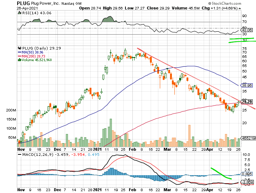Click the black line swatch before MACD label
The image size is (256, 193).
coord(20,155)
